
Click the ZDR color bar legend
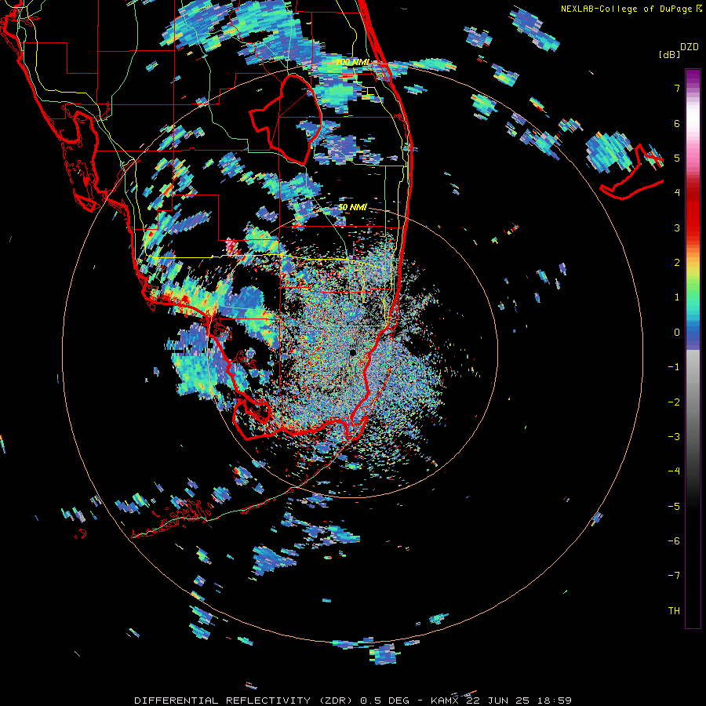pyautogui.click(x=693, y=348)
